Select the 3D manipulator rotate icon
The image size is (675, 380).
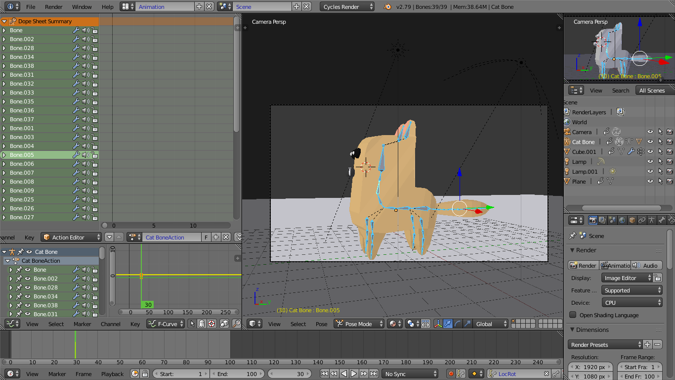click(x=458, y=324)
